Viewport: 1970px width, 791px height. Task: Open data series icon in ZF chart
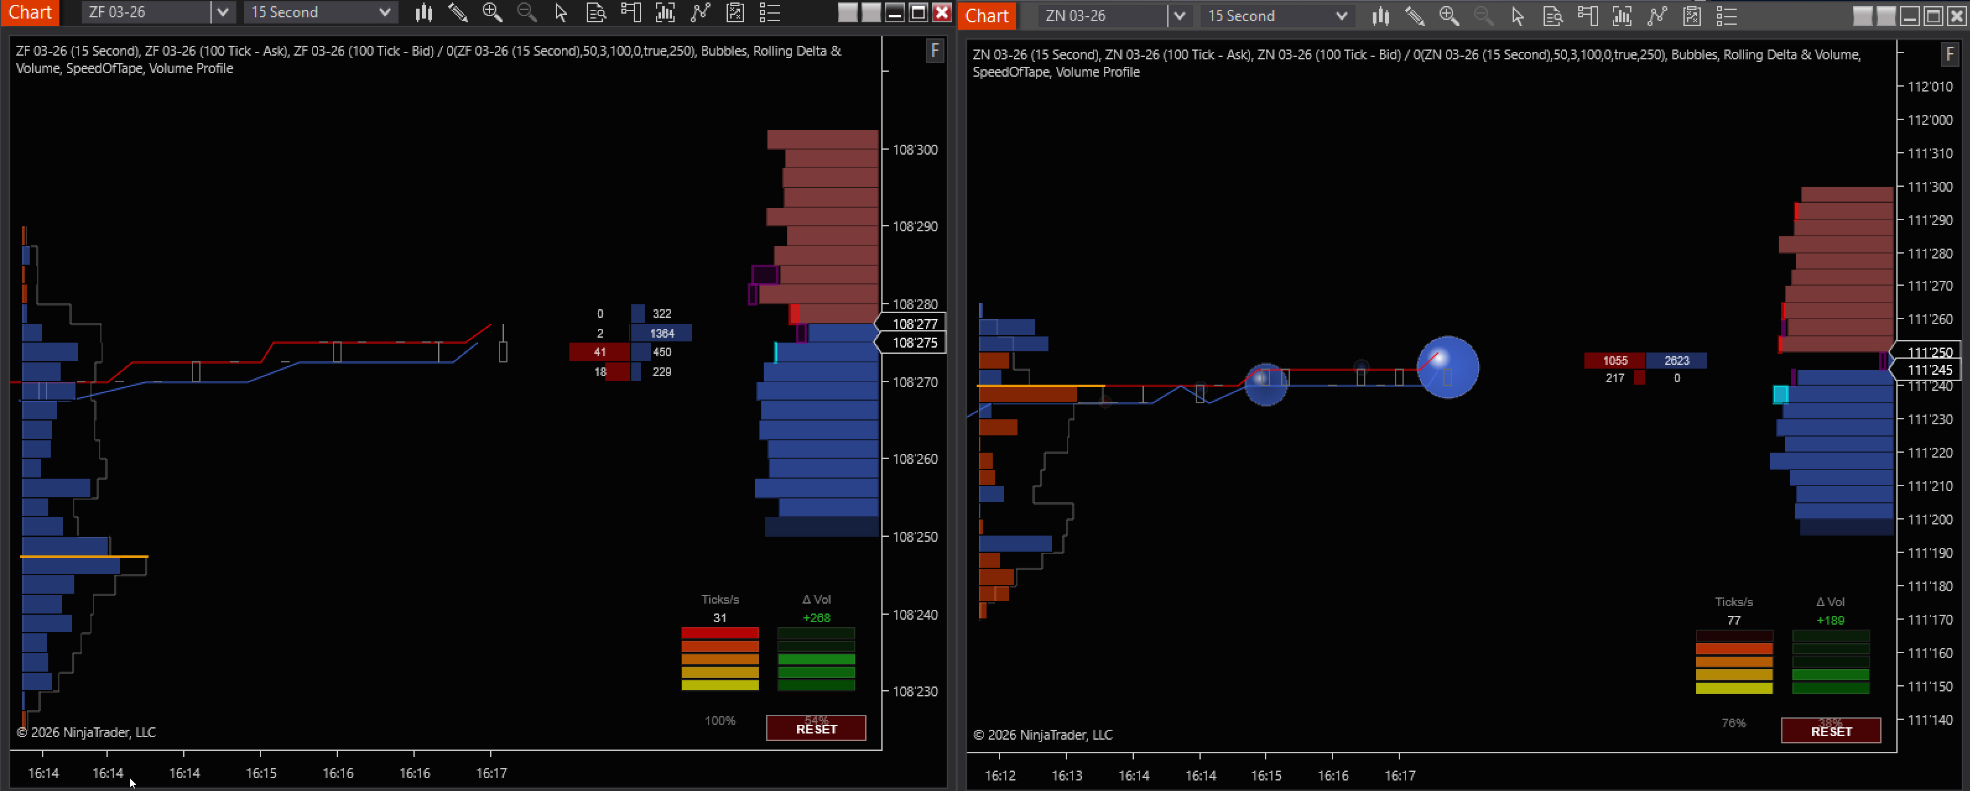(665, 12)
